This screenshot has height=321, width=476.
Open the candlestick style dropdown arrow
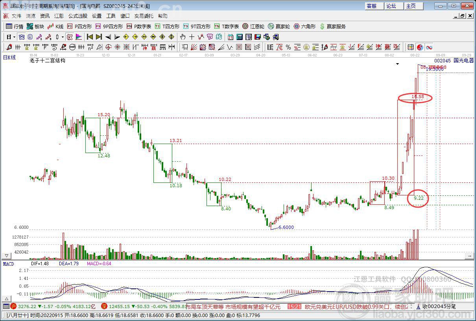(63, 37)
